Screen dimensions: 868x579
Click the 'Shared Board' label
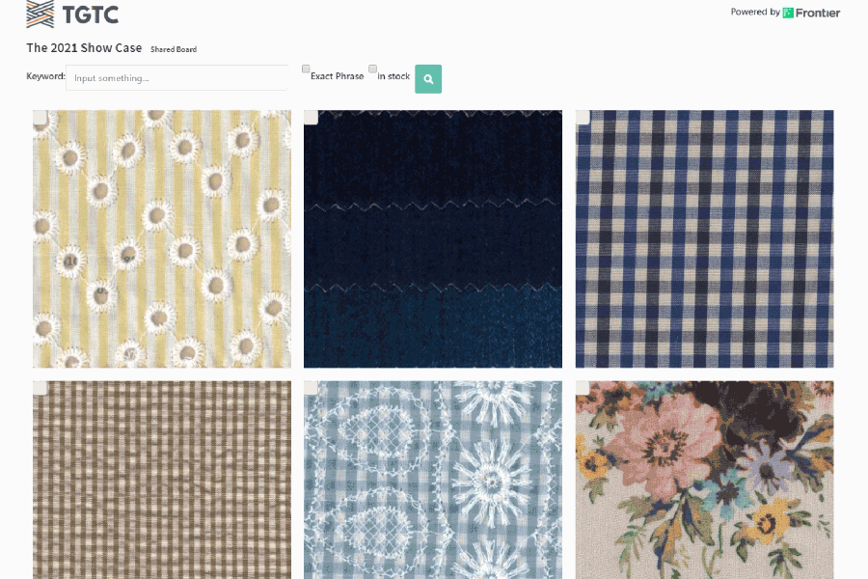174,49
